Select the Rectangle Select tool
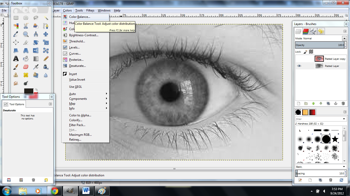The image size is (350, 196). (x=16, y=18)
